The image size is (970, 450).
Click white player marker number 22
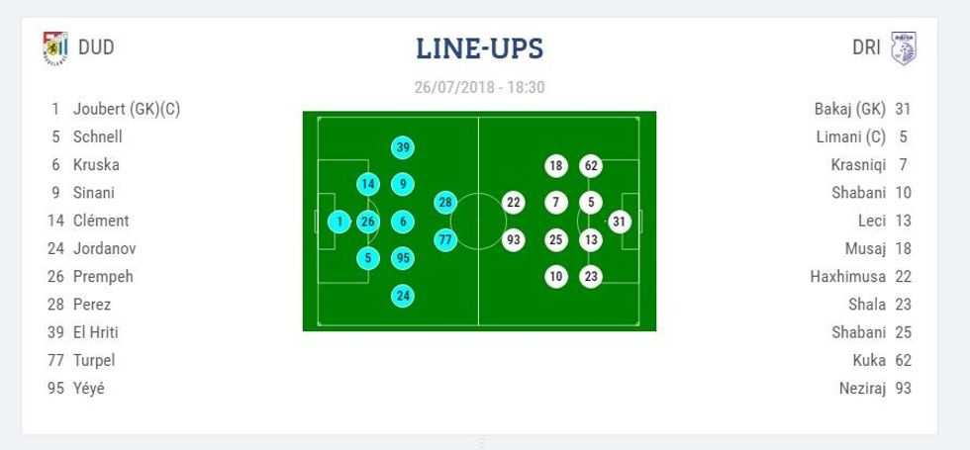click(x=513, y=203)
